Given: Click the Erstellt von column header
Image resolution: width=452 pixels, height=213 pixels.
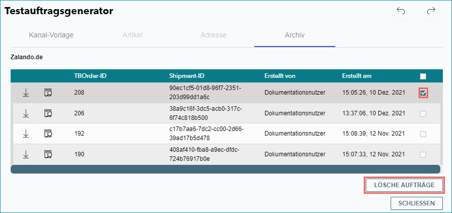Looking at the screenshot, I should tap(280, 76).
